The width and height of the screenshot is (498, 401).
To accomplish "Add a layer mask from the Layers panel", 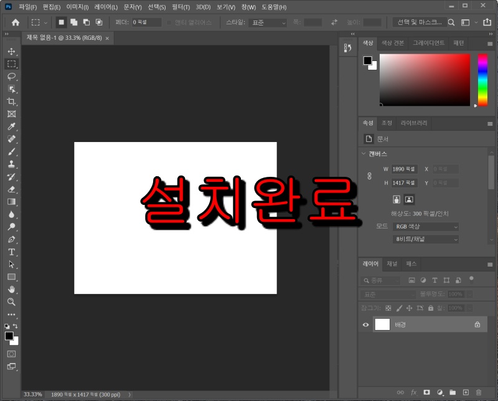I will [426, 392].
